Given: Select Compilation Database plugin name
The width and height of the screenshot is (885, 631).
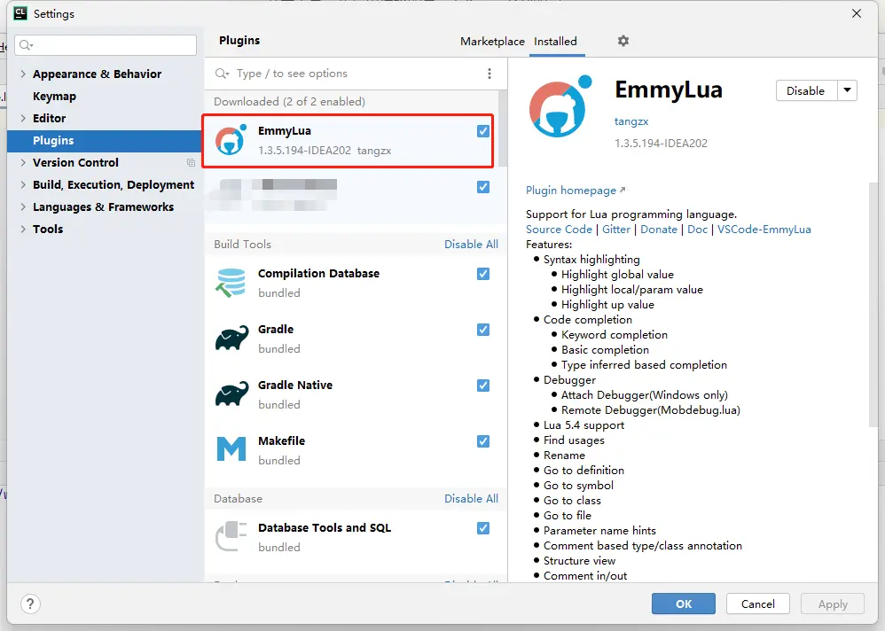Looking at the screenshot, I should [318, 274].
